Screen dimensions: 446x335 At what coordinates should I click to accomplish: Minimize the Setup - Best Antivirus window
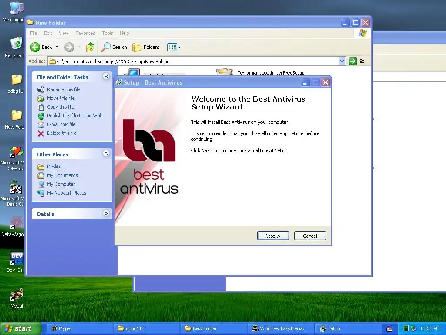[305, 82]
